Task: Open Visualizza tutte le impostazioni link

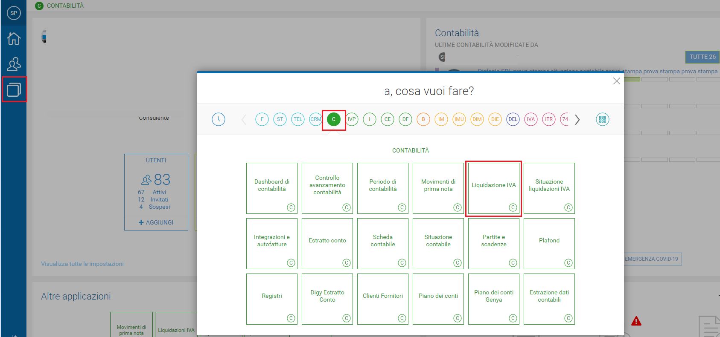Action: tap(82, 264)
